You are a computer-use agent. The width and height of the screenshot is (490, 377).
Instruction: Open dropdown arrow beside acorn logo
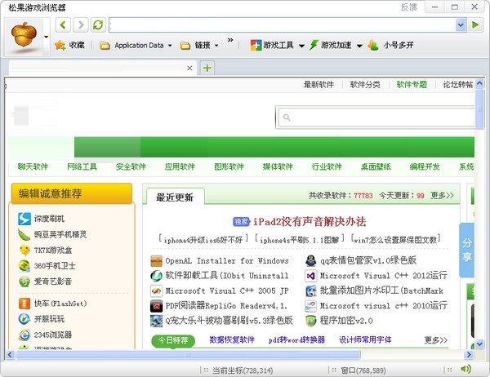(x=47, y=38)
